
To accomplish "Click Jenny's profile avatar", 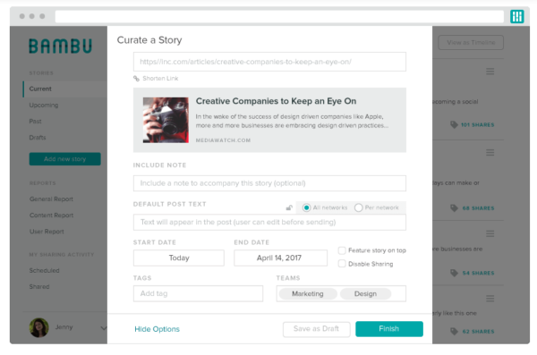I will (39, 327).
